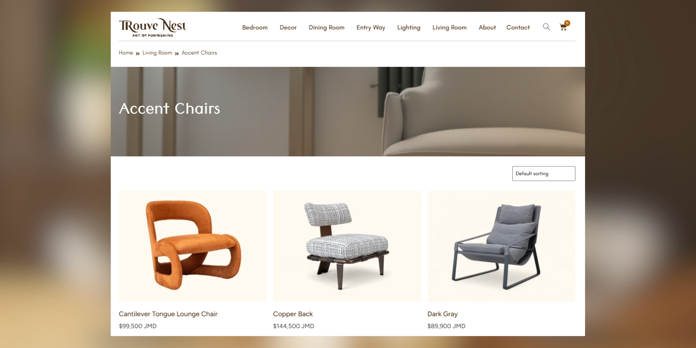
Task: Open Cantilever Tongue Lounge Chair title link
Action: (168, 314)
